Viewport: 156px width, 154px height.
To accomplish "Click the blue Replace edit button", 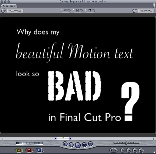I will pyautogui.click(x=39, y=150).
